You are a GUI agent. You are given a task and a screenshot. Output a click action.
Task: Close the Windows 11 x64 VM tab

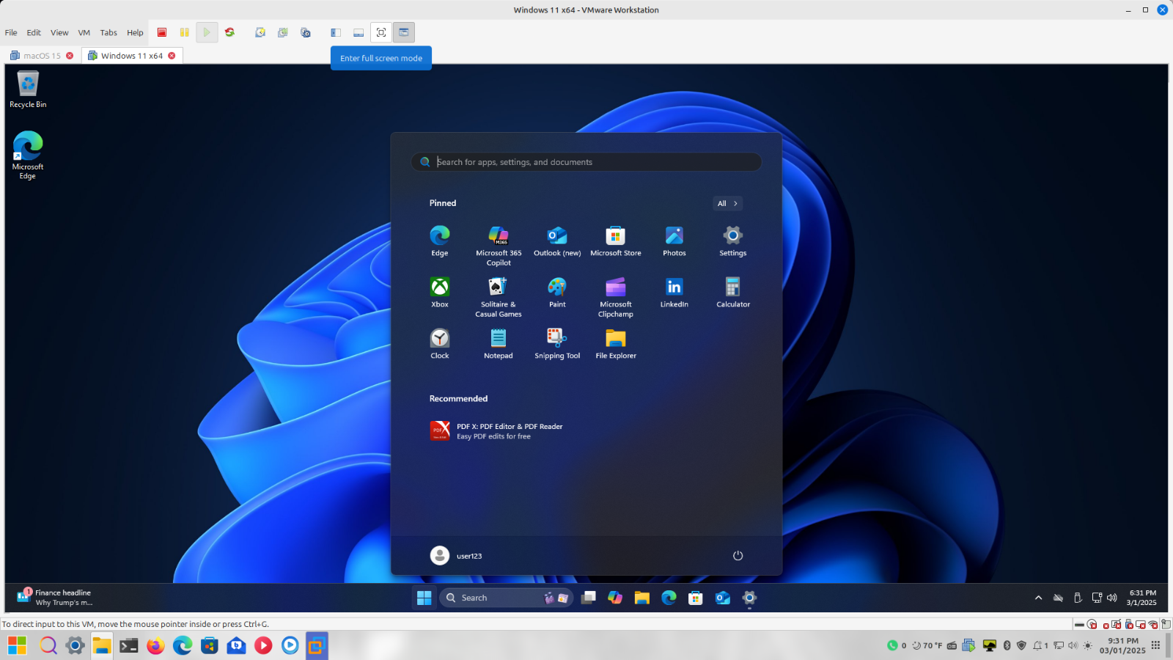coord(172,56)
